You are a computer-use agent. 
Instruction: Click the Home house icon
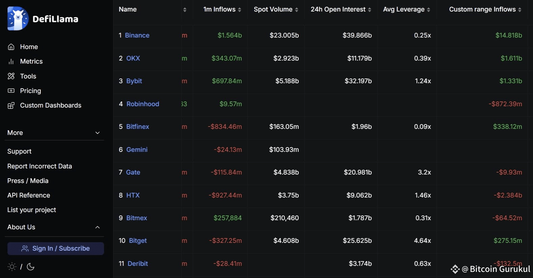click(x=11, y=47)
